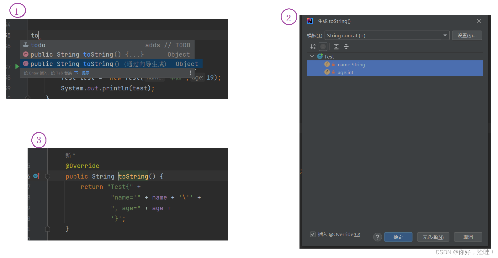Collapse the toString method fold marker

click(x=48, y=176)
